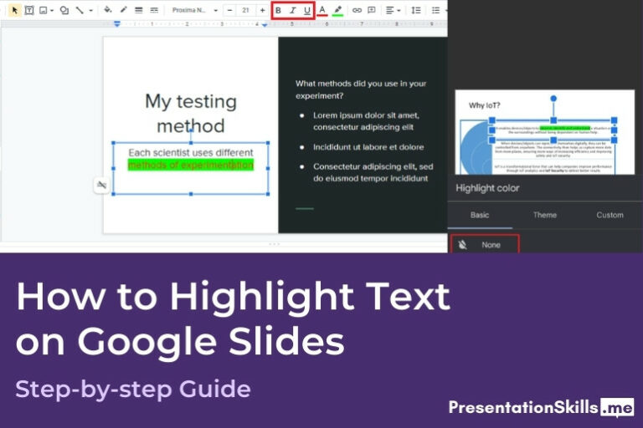Click "What methods did you use" heading
The height and width of the screenshot is (428, 643).
361,89
